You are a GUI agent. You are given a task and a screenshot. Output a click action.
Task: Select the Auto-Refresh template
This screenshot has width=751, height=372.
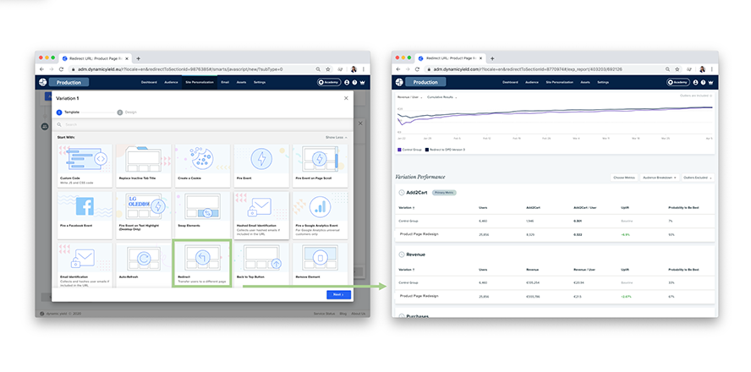pyautogui.click(x=144, y=265)
